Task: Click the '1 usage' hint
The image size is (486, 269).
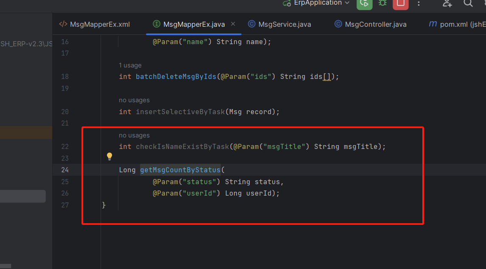Action: pyautogui.click(x=130, y=65)
